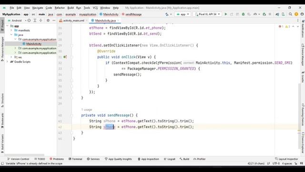
Task: Open the Android project view dropdown
Action: tap(17, 21)
